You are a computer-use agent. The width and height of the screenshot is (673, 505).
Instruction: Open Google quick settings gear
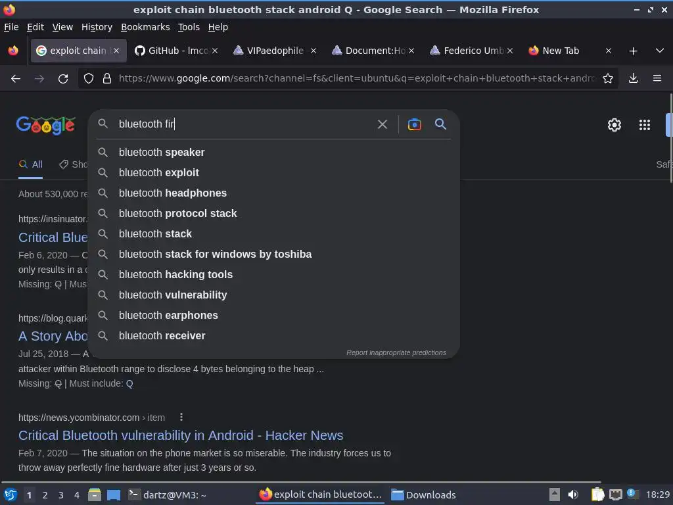tap(615, 125)
